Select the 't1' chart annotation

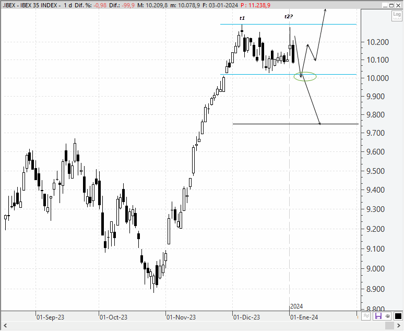242,18
